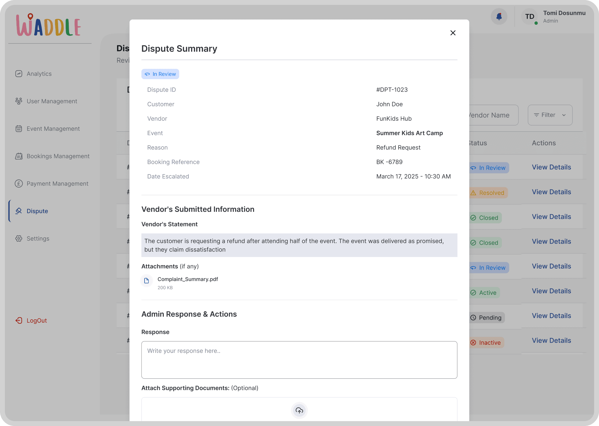
Task: Click the vendor's statement text block
Action: (x=299, y=245)
